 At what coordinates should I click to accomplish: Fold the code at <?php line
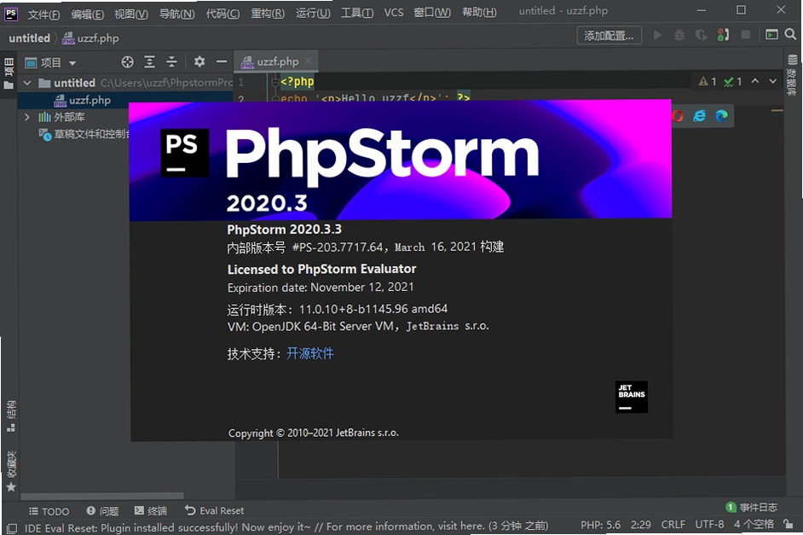(x=275, y=82)
